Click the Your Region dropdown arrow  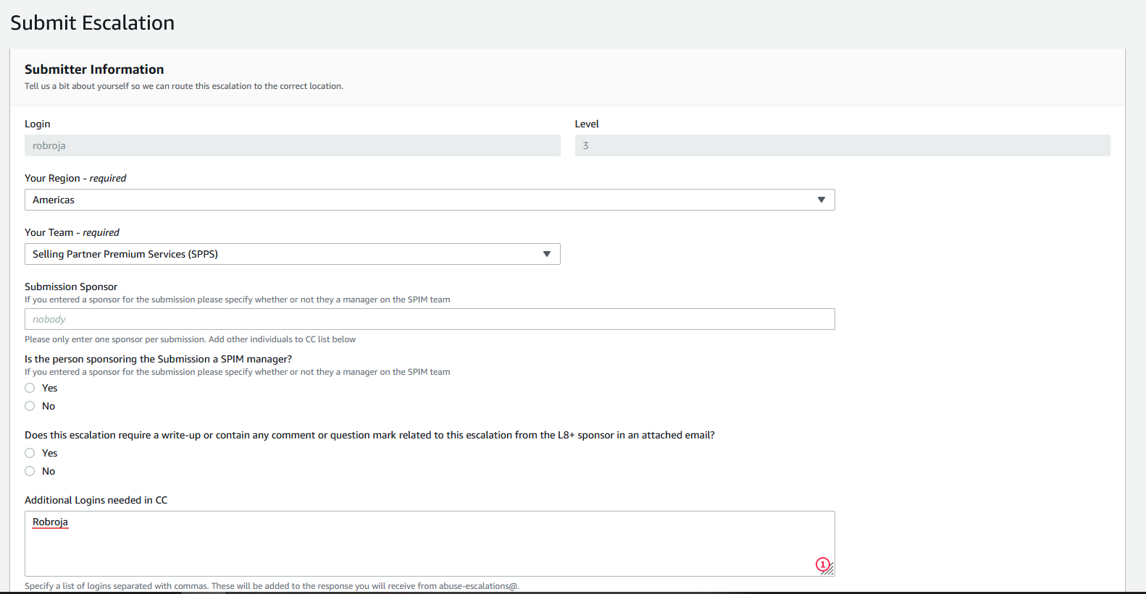pyautogui.click(x=821, y=200)
